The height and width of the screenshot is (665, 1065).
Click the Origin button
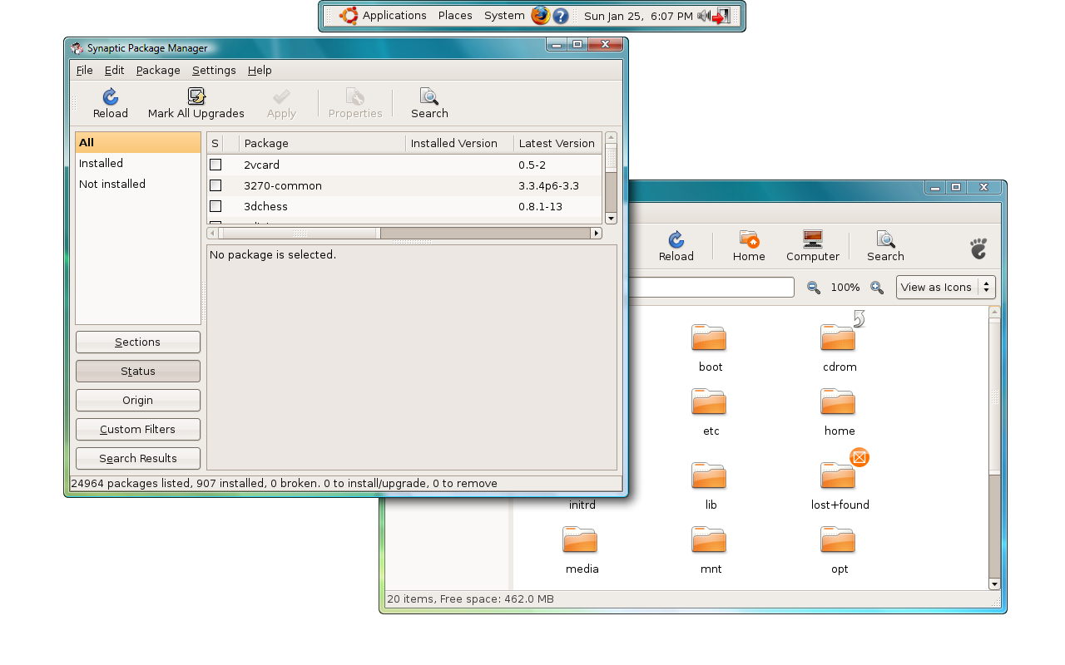138,401
